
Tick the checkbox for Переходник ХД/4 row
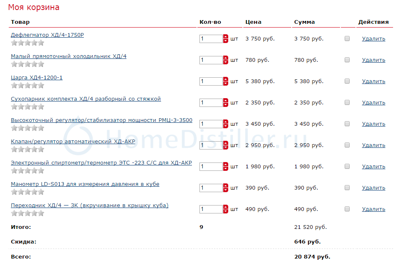click(x=347, y=209)
